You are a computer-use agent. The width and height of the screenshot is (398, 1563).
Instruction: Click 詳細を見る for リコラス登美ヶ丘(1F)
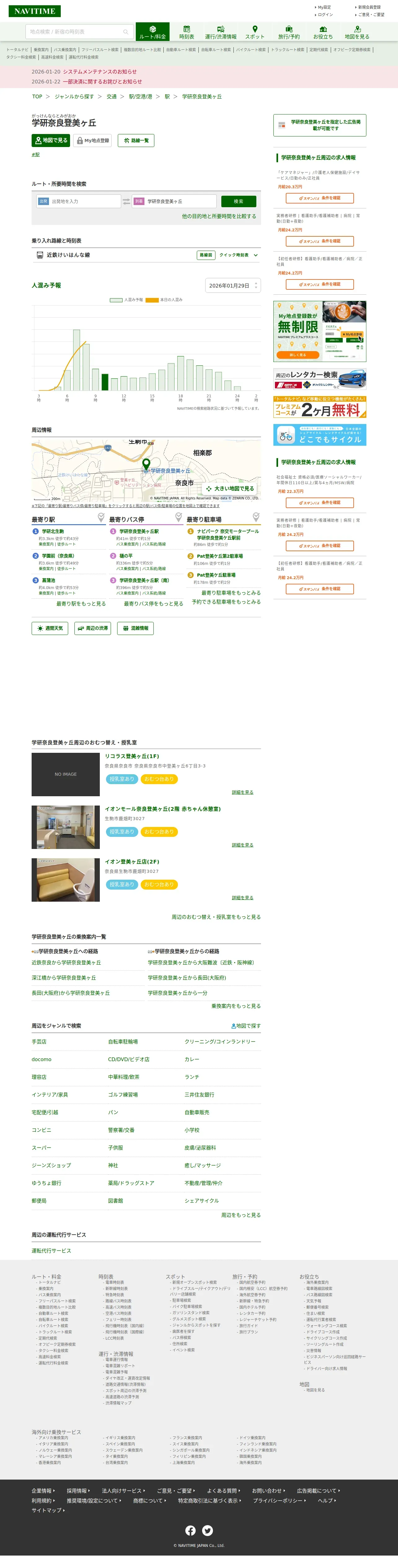(x=242, y=793)
